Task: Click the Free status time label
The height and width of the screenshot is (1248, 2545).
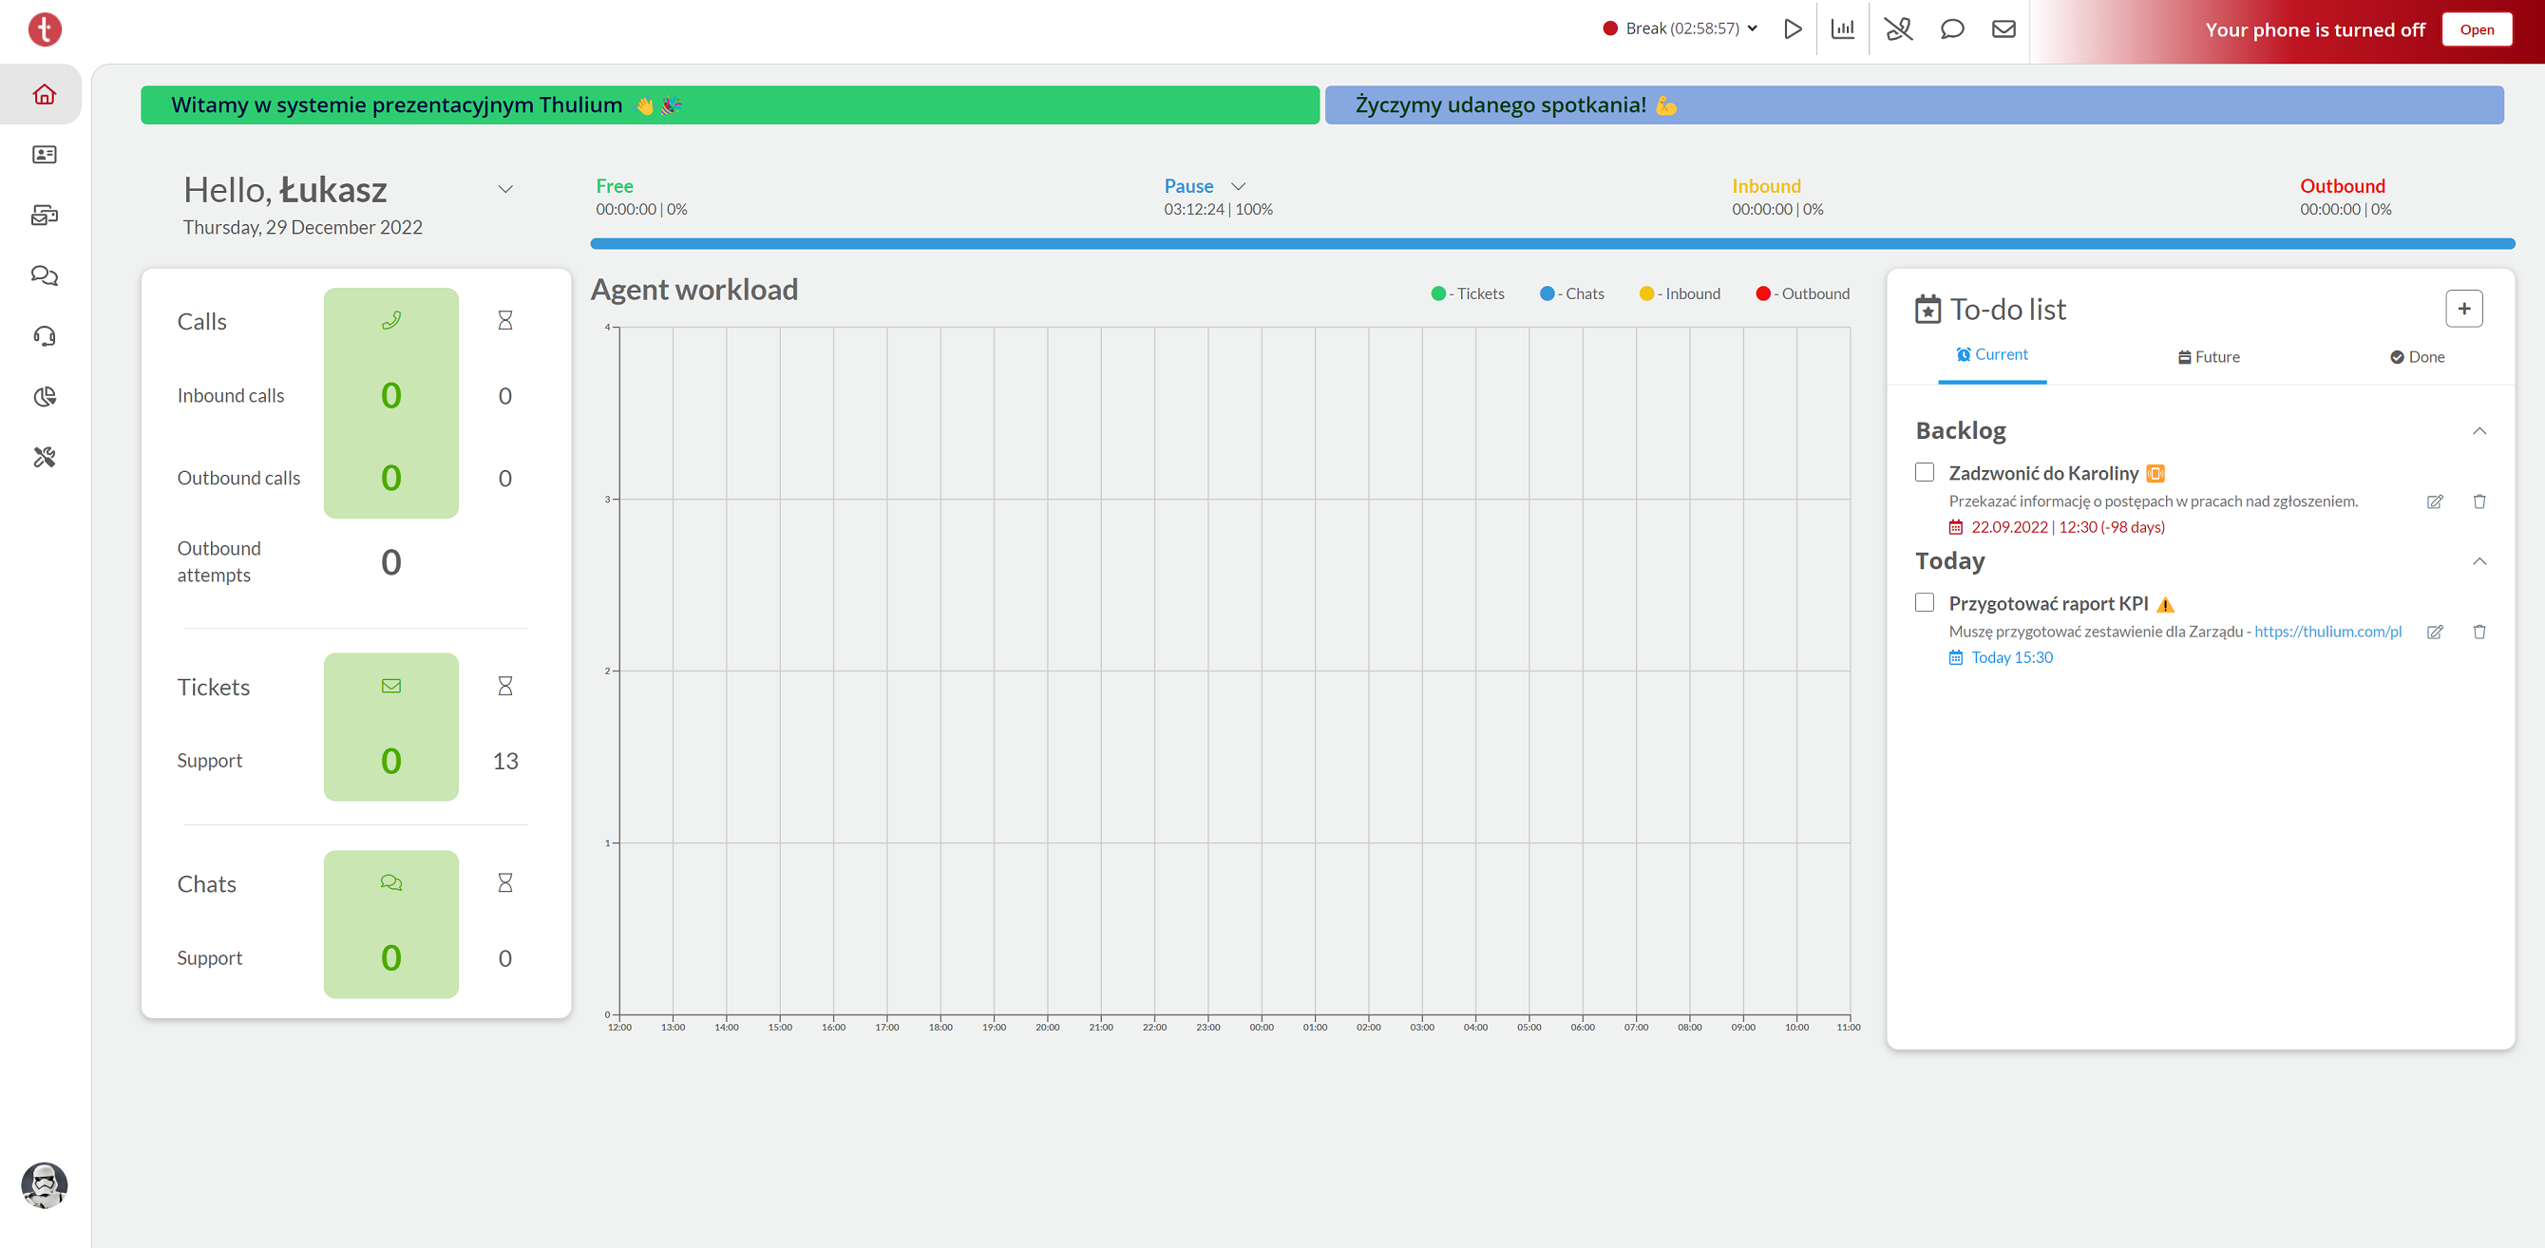Action: (x=641, y=210)
